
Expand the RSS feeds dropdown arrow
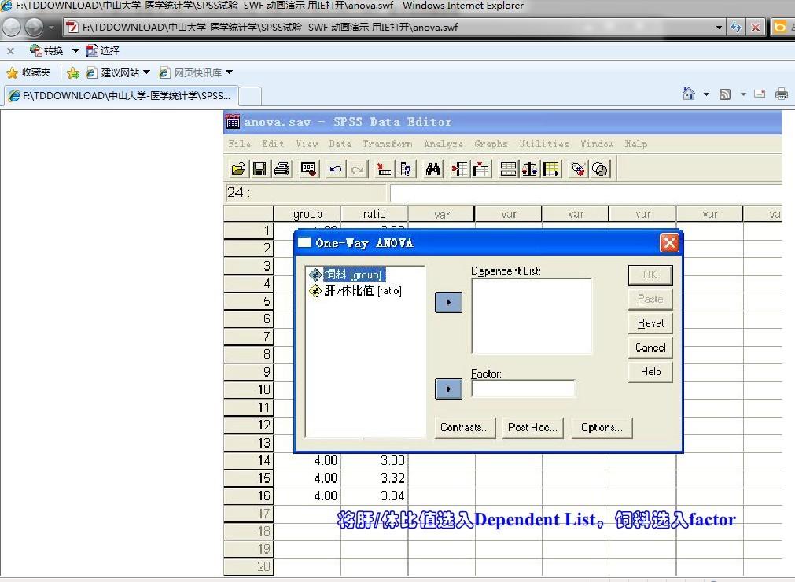tap(743, 94)
